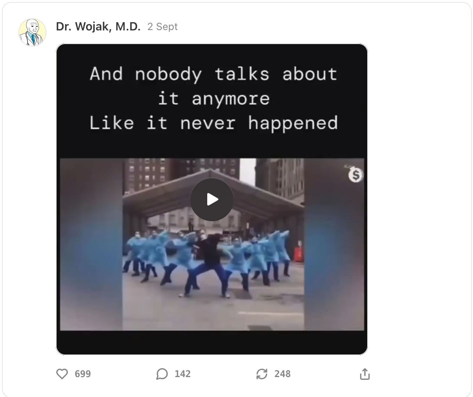Click the caption 'And nobody talks about'
This screenshot has height=397, width=473.
[213, 74]
